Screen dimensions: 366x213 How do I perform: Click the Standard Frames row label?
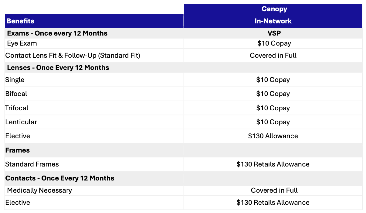(32, 164)
